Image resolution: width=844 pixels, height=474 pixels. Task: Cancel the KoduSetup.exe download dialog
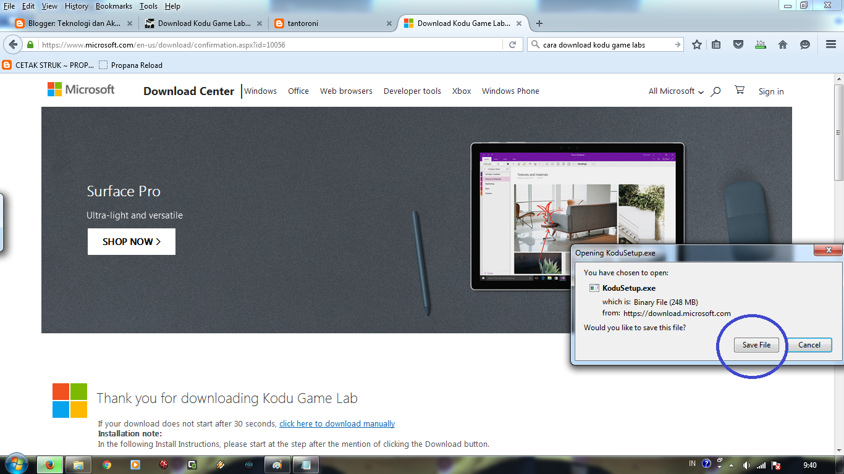[809, 345]
